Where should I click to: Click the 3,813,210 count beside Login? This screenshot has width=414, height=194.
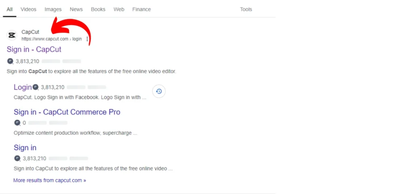pyautogui.click(x=53, y=88)
